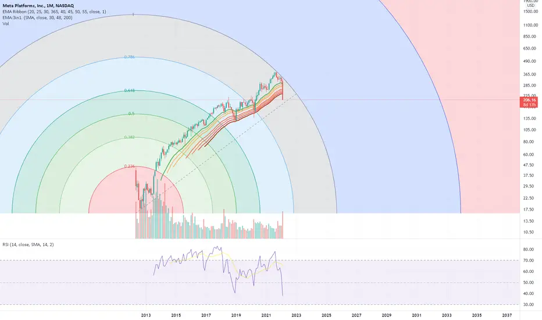Screen dimensions: 542x320
Task: Click 490.00 on the price axis
Action: coord(530,61)
